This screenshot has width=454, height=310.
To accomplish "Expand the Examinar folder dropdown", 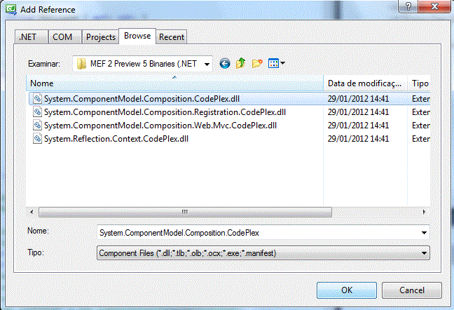I will pyautogui.click(x=207, y=64).
